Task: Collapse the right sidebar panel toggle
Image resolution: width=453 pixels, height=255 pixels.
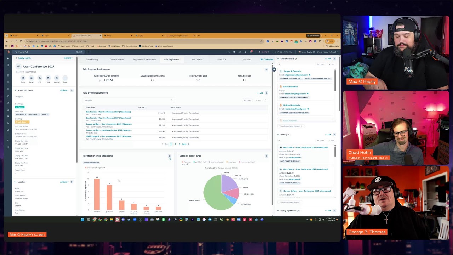Action: click(x=274, y=69)
